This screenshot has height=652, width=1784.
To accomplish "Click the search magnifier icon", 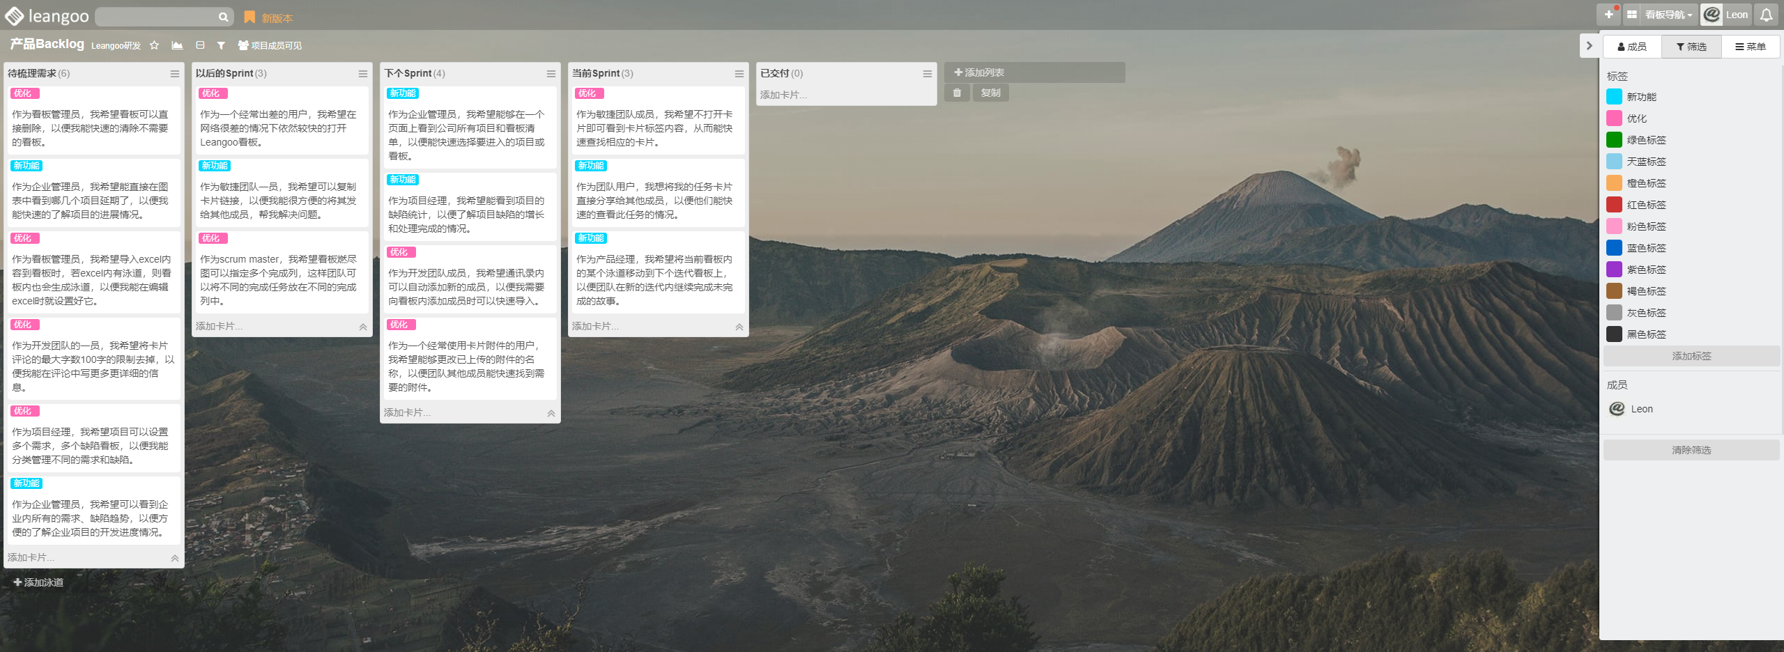I will [223, 17].
